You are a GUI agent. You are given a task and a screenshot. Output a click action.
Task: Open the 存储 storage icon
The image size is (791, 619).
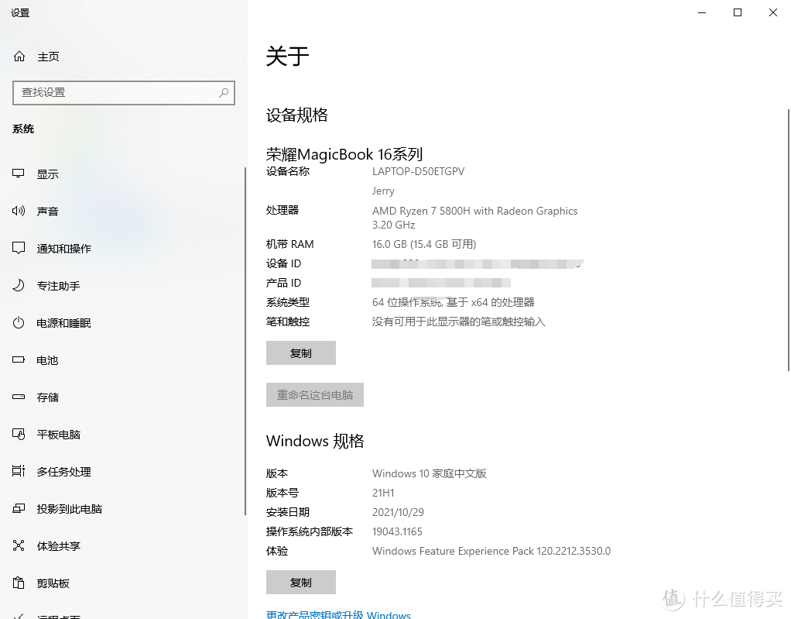click(18, 397)
